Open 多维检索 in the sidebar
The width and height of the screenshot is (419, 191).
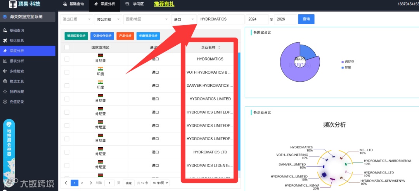click(28, 71)
